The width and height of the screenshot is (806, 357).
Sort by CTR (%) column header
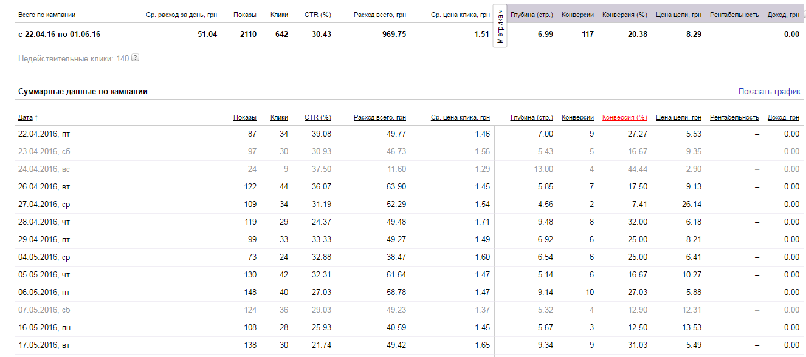tap(317, 117)
